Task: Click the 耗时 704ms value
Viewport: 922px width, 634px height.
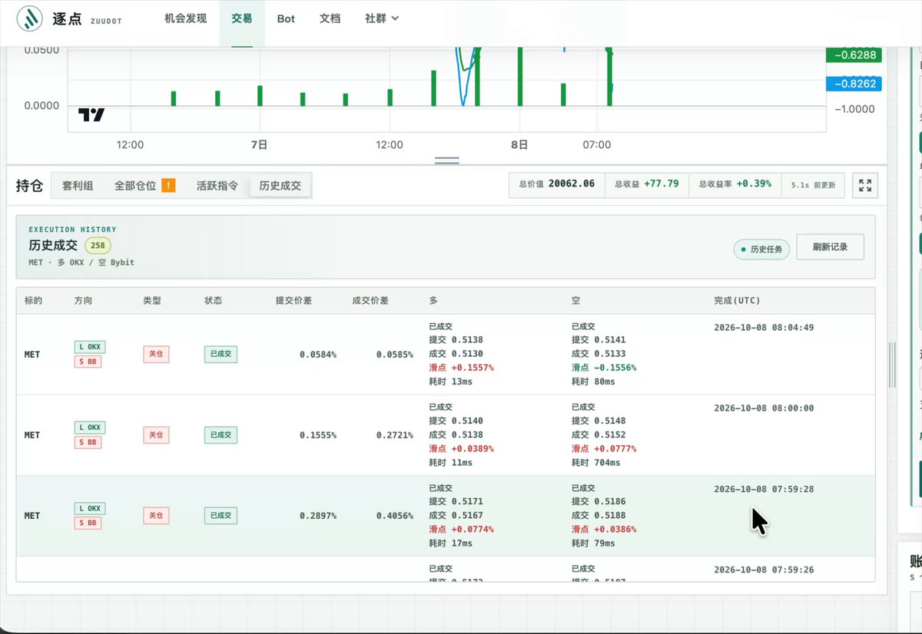Action: coord(596,463)
